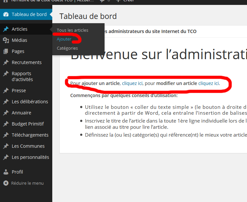Open the Pages menu item
Viewport: 247px width, 202px height.
click(x=26, y=51)
